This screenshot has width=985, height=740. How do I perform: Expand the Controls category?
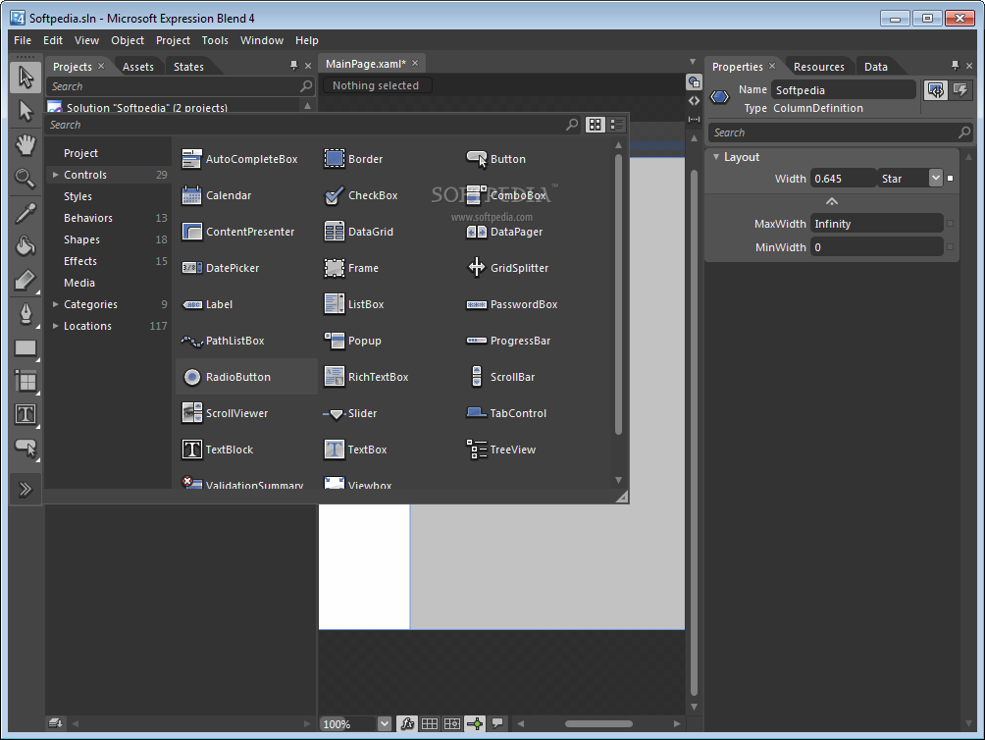55,175
